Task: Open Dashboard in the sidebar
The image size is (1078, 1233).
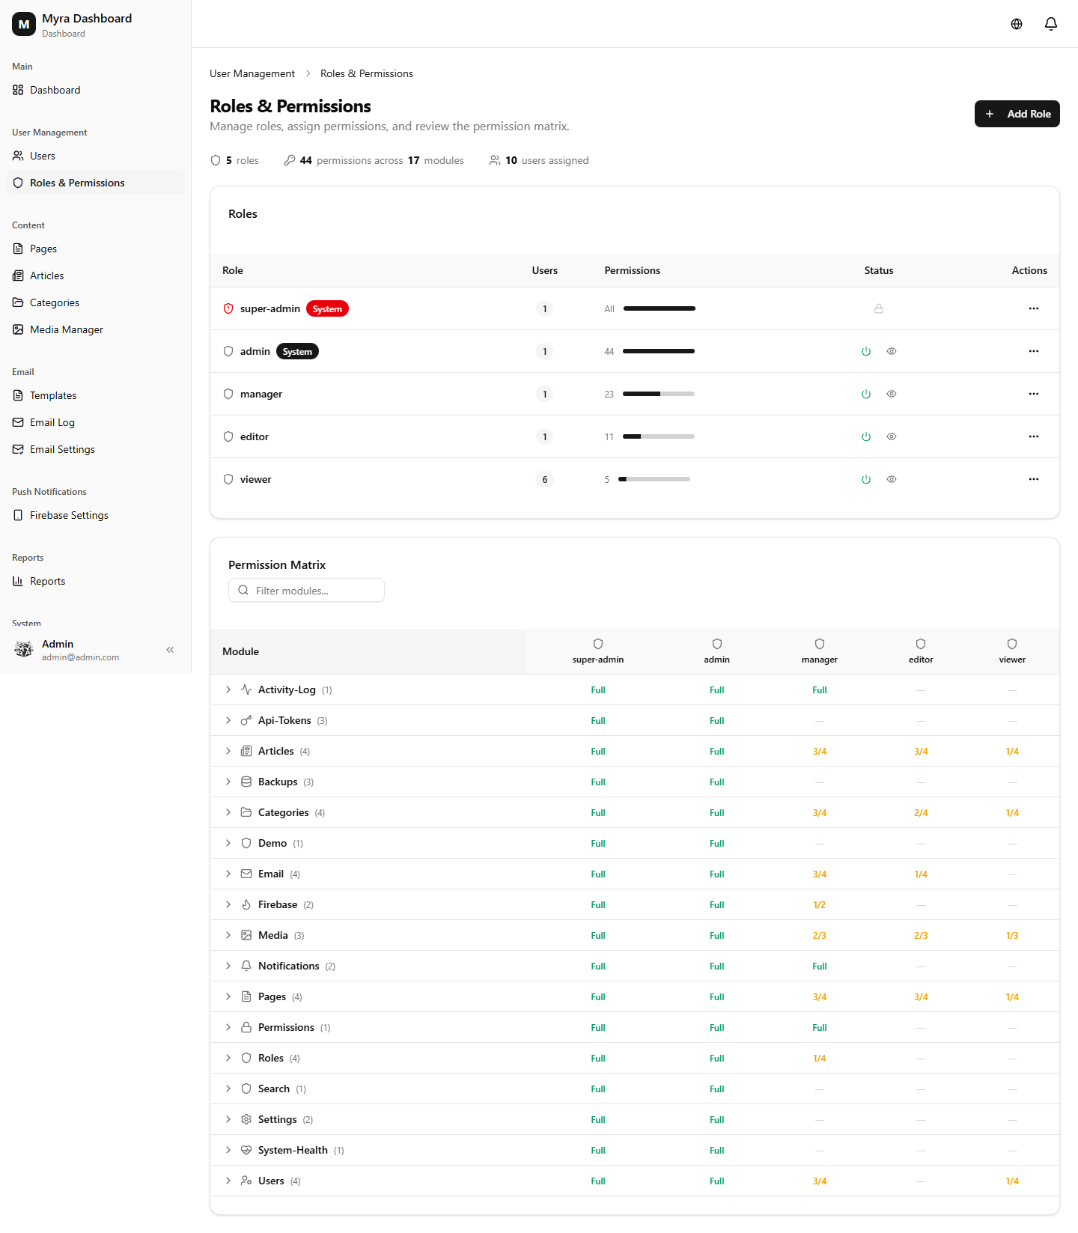Action: (95, 90)
